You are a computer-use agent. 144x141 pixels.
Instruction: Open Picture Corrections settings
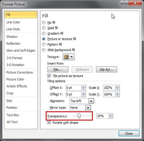tap(21, 72)
